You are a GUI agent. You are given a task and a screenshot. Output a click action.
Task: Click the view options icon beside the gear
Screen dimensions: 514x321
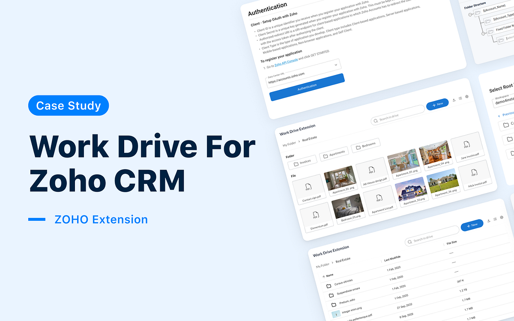point(460,98)
